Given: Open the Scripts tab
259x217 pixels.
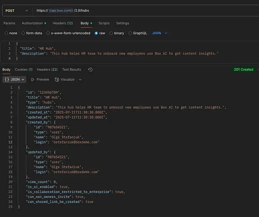Looking at the screenshot, I should tap(104, 23).
